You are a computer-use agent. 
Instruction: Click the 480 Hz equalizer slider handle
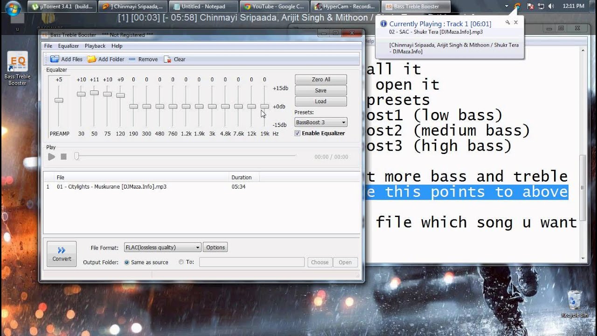[160, 106]
